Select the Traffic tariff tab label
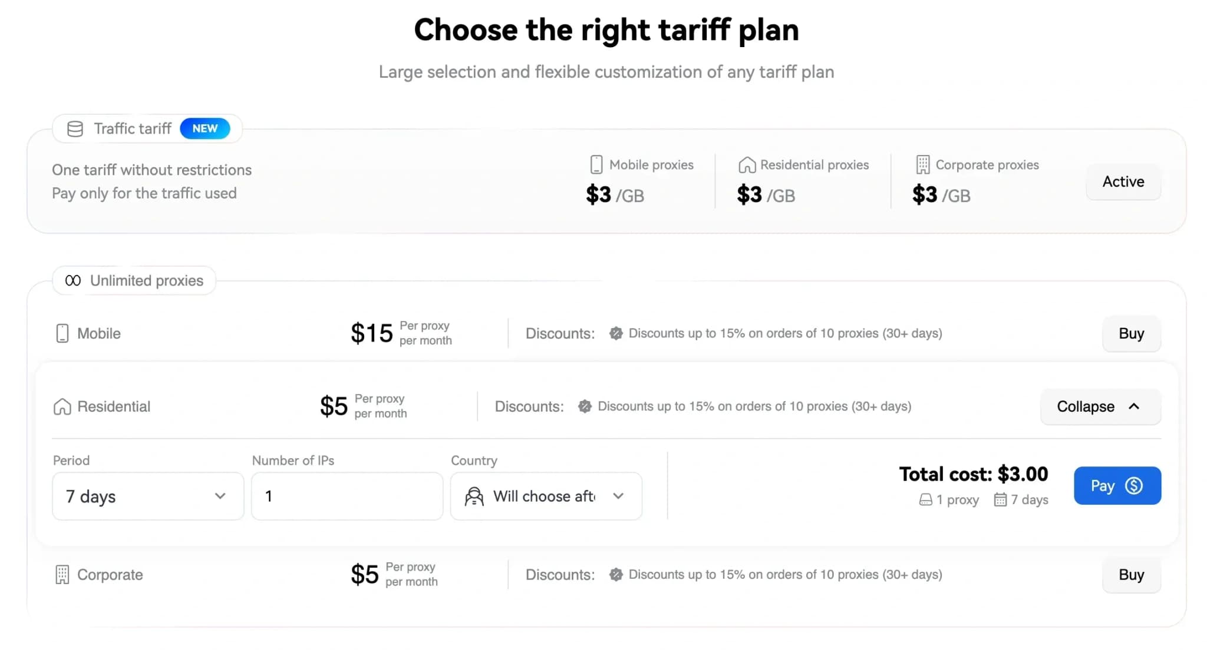 (x=133, y=129)
